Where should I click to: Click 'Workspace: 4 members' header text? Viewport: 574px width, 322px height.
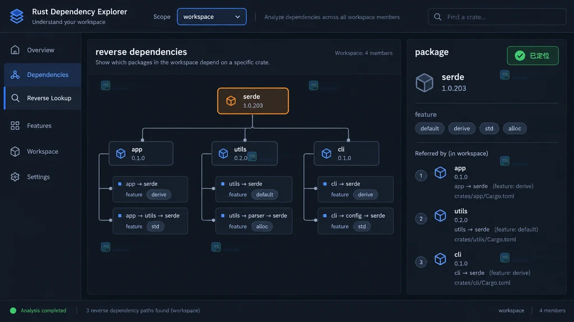pyautogui.click(x=363, y=53)
